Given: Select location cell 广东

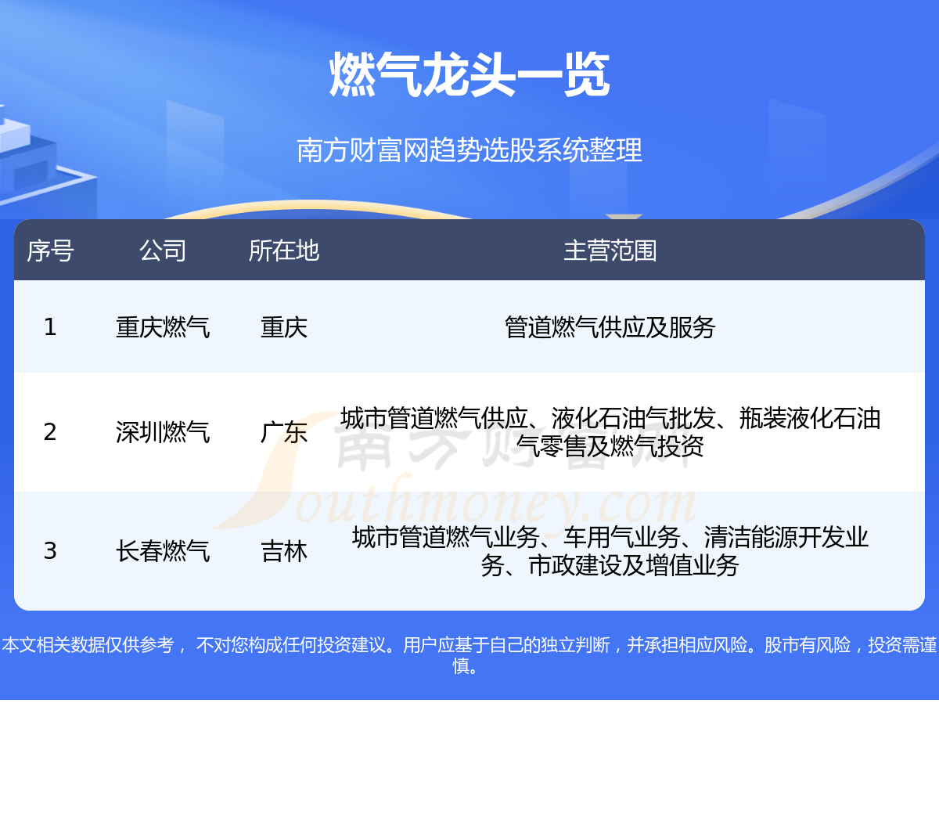Looking at the screenshot, I should click(284, 431).
